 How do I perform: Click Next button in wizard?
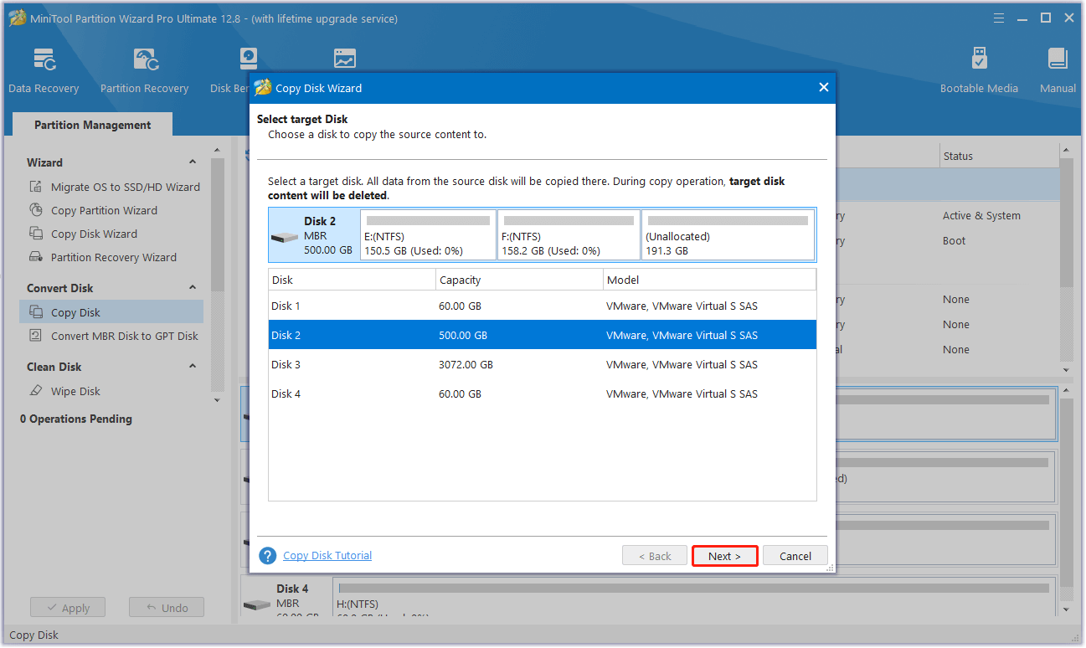pos(725,556)
